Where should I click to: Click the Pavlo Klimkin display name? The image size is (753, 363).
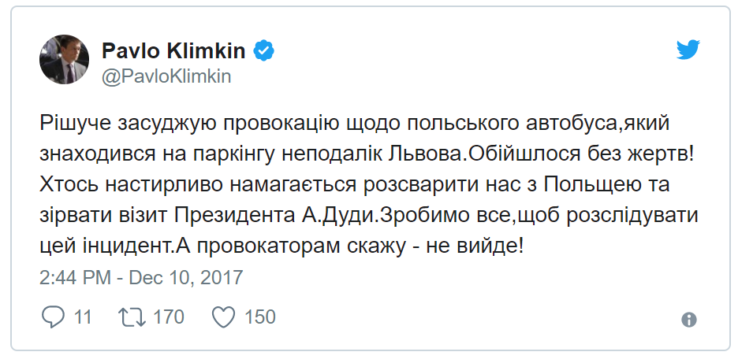[x=175, y=51]
